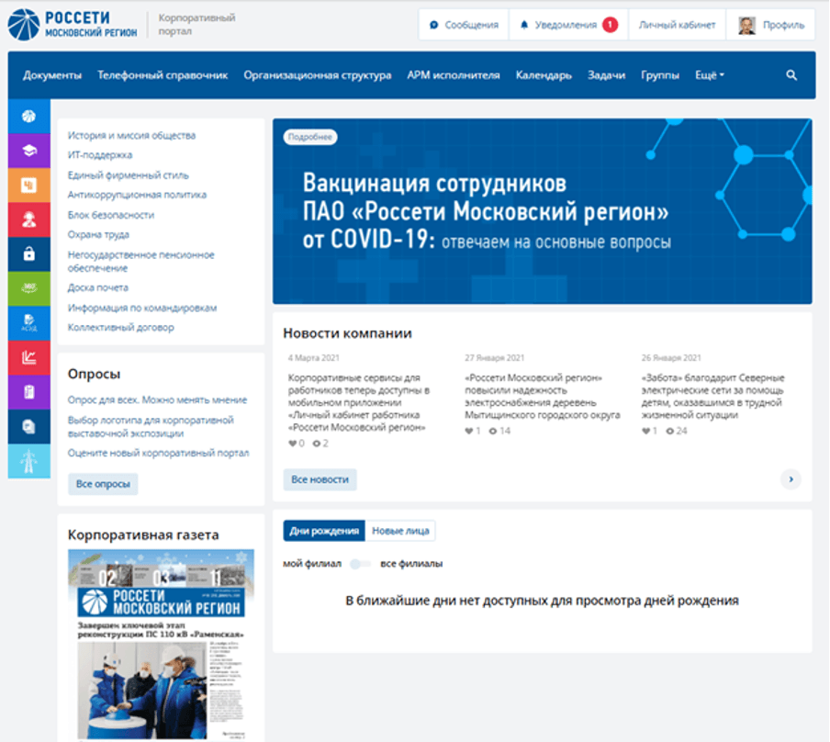Click the Все опросы button
This screenshot has height=742, width=830.
(103, 484)
